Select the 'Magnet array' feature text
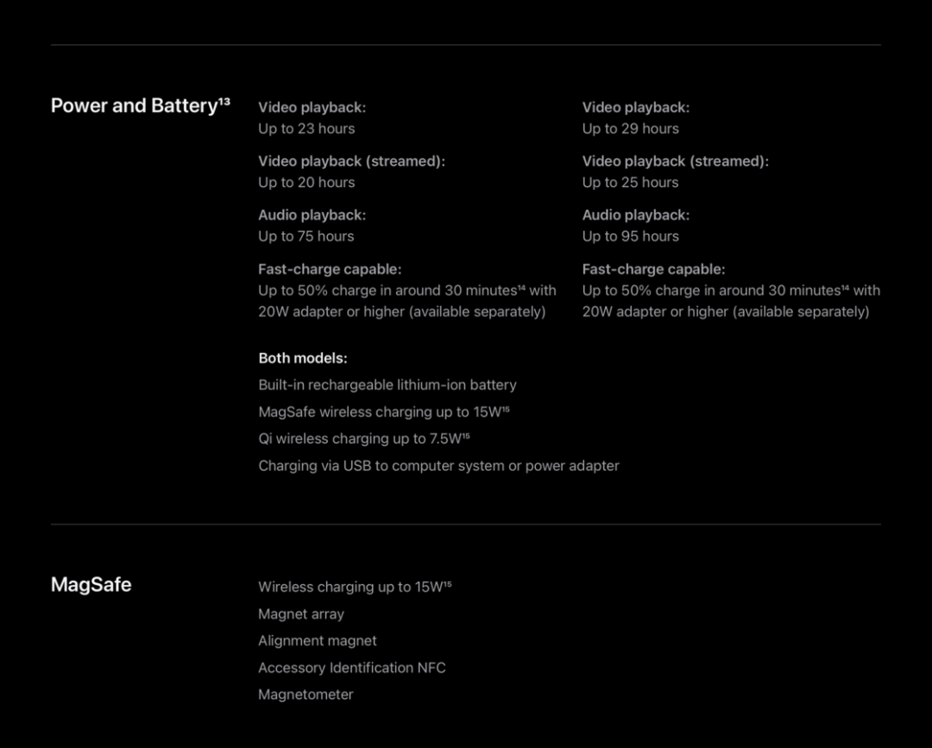Screen dimensions: 932x748 [x=301, y=614]
